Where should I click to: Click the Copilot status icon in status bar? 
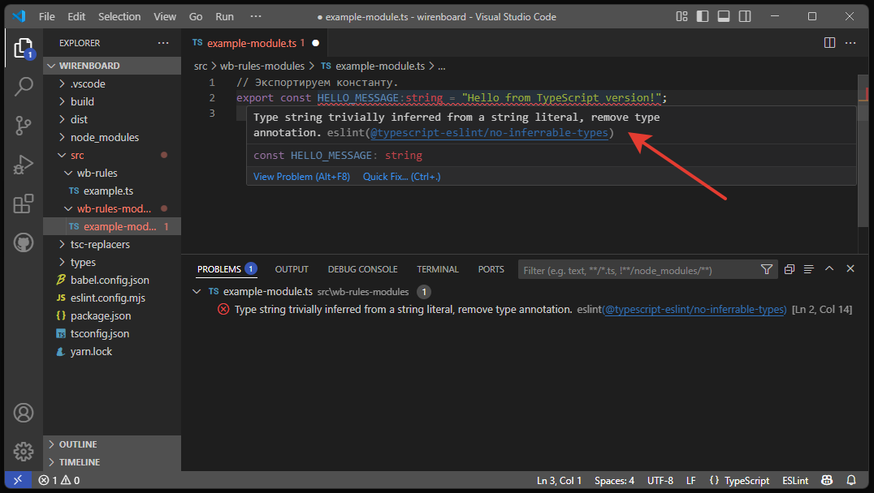click(x=827, y=480)
